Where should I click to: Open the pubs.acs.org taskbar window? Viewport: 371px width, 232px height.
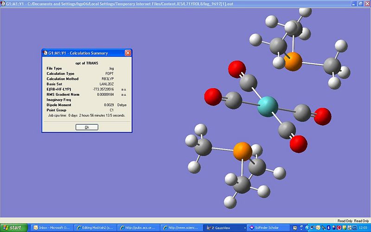click(138, 228)
